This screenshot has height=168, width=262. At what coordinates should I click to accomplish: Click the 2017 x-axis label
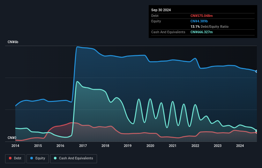pos(83,146)
